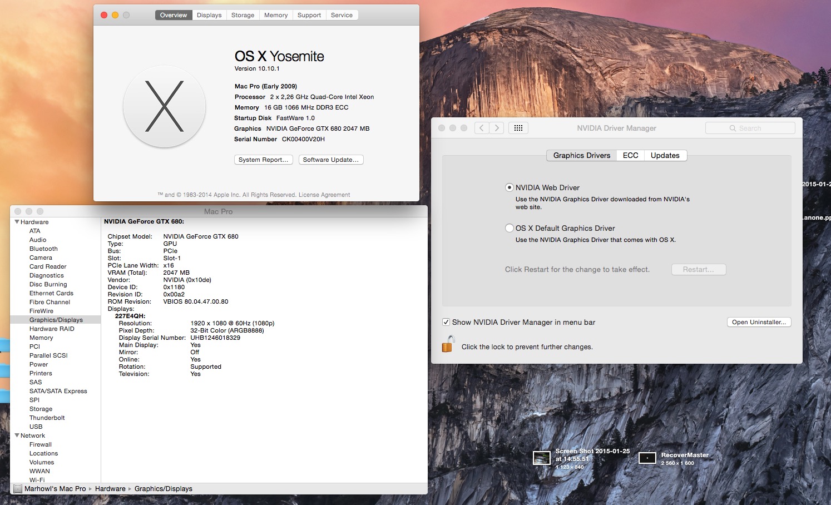
Task: Select PCI in the sidebar
Action: point(34,346)
